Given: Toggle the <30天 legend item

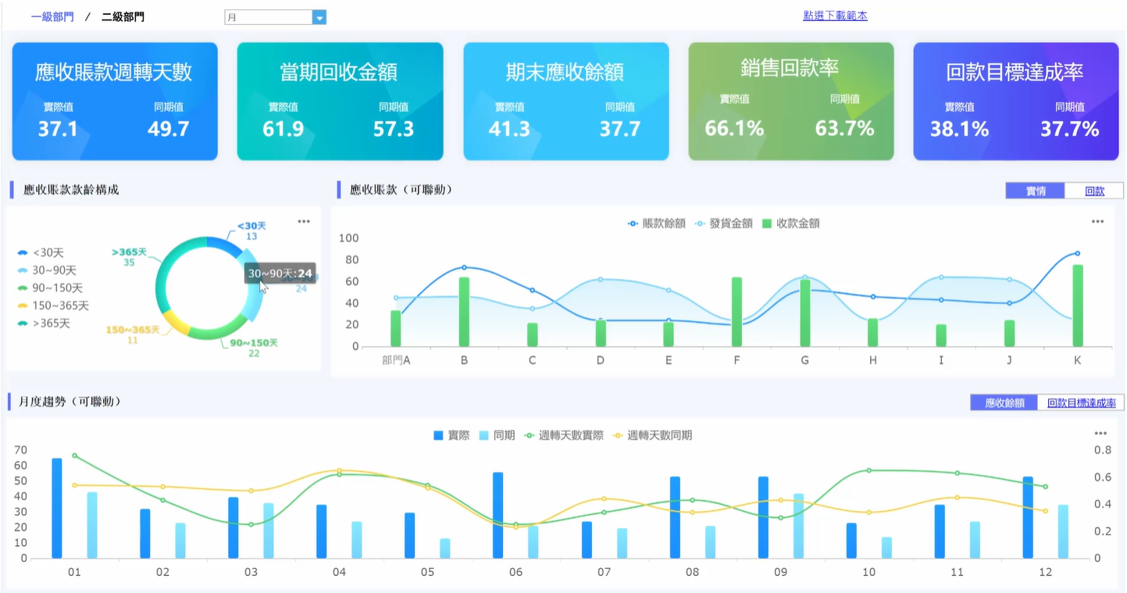Looking at the screenshot, I should point(41,252).
